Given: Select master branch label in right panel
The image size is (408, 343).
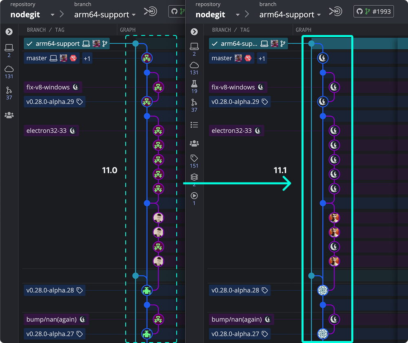Looking at the screenshot, I should click(232, 58).
